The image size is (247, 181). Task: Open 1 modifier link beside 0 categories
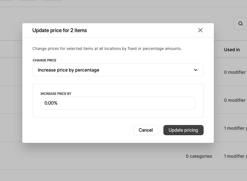point(235,156)
